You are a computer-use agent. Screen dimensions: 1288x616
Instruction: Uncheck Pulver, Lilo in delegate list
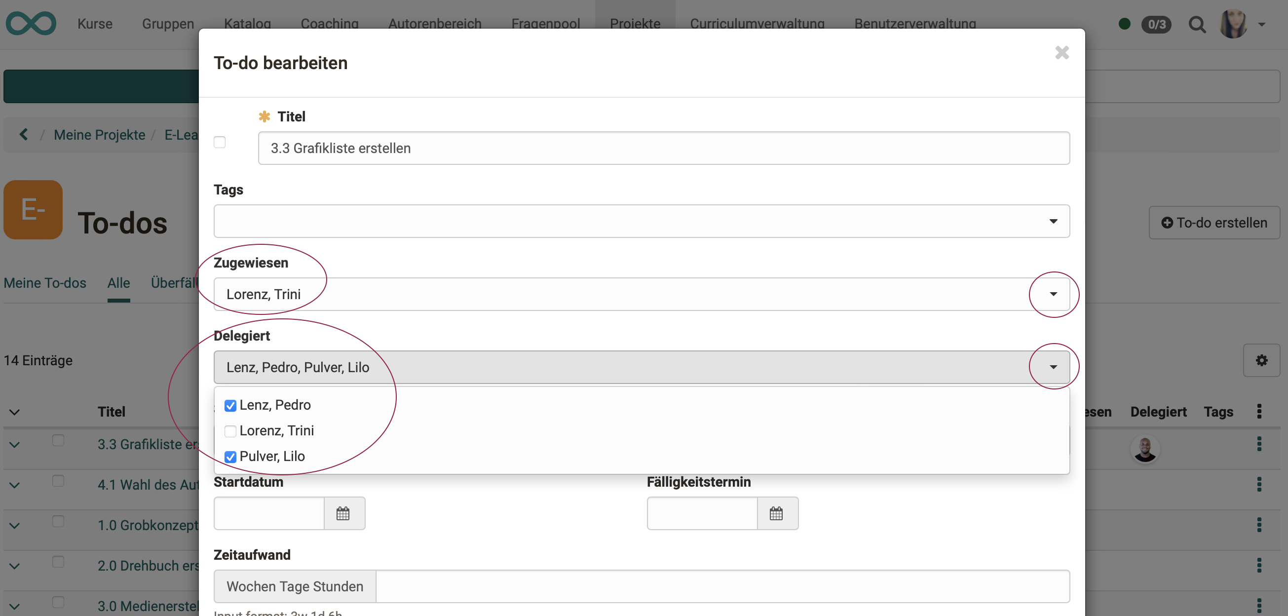(x=230, y=457)
